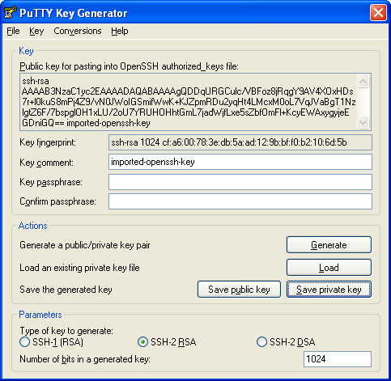Viewport: 391px width, 381px height.
Task: Focus the Key comment field
Action: (240, 162)
